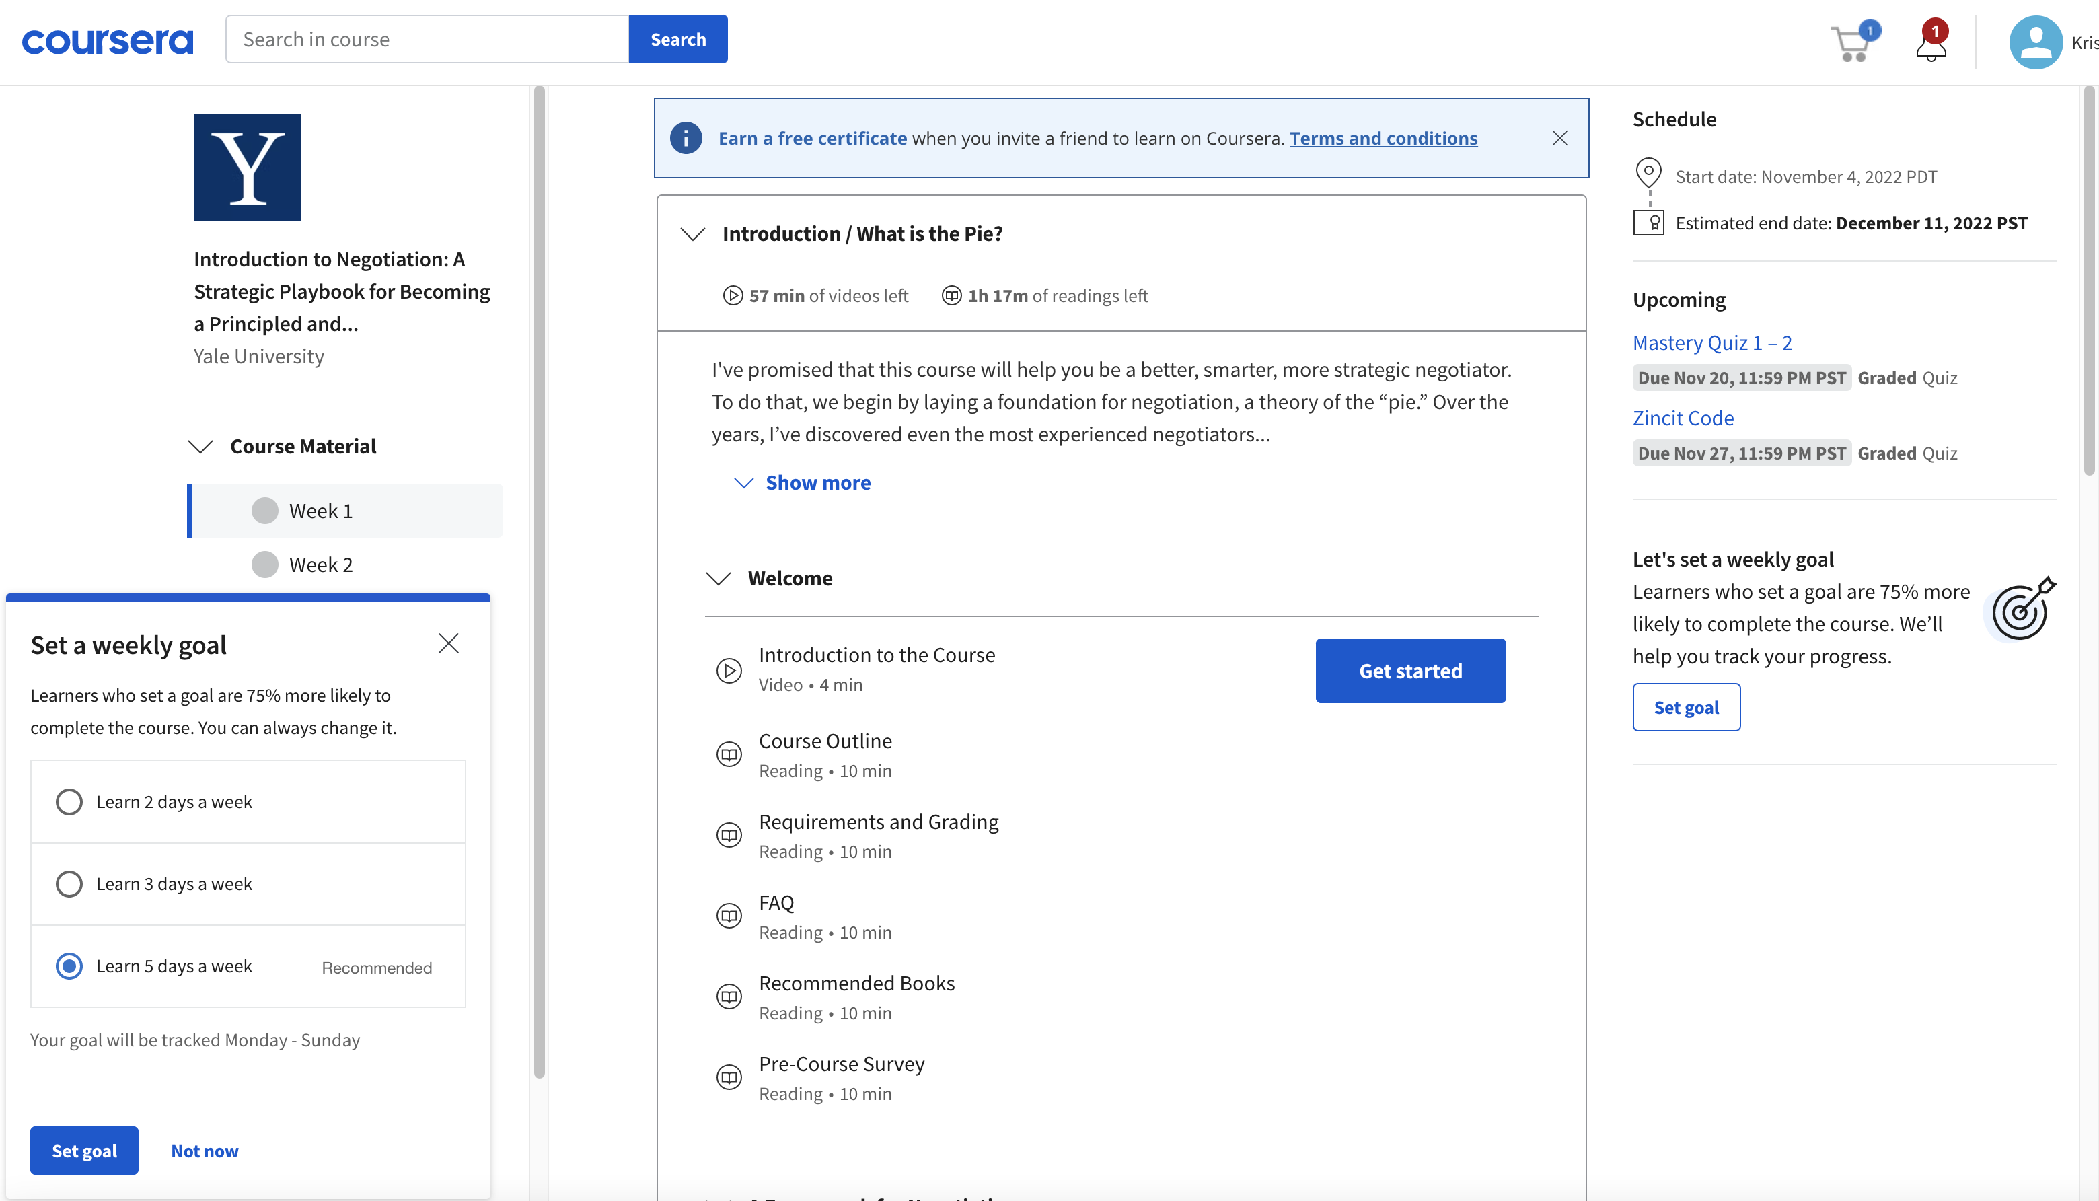
Task: Select Week 1 in sidebar
Action: 320,511
